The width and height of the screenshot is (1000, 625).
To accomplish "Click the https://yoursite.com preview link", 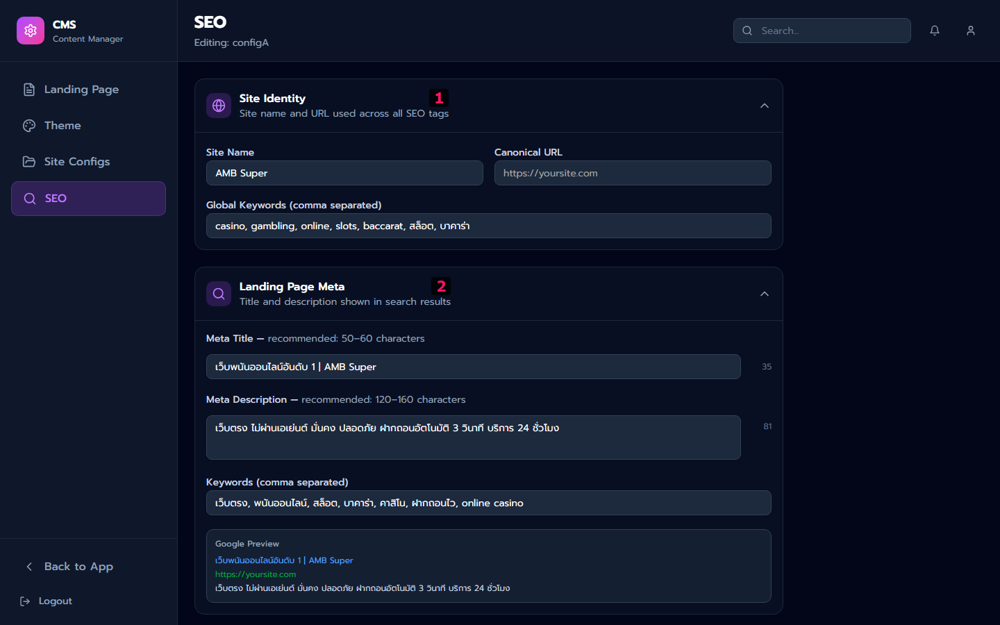I will coord(256,574).
